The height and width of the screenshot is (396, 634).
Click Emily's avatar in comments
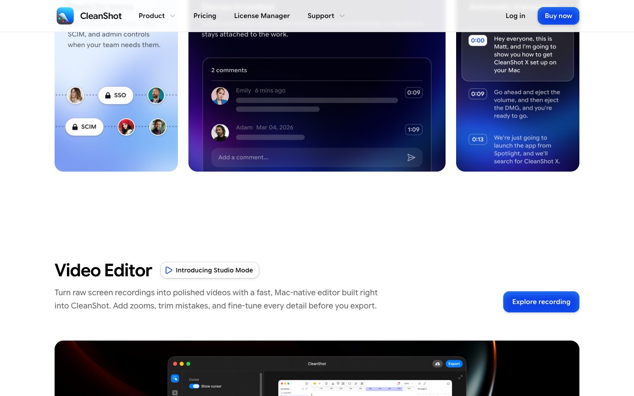pyautogui.click(x=220, y=96)
